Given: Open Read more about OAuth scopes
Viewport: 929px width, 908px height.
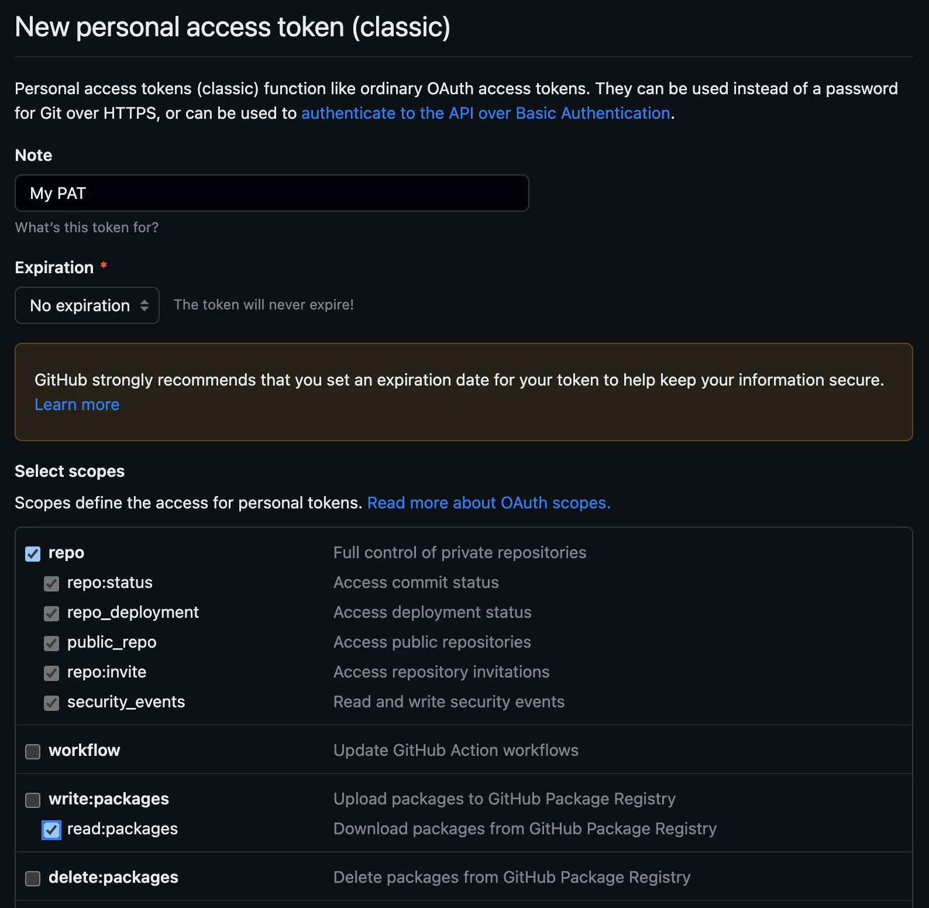Looking at the screenshot, I should [488, 503].
